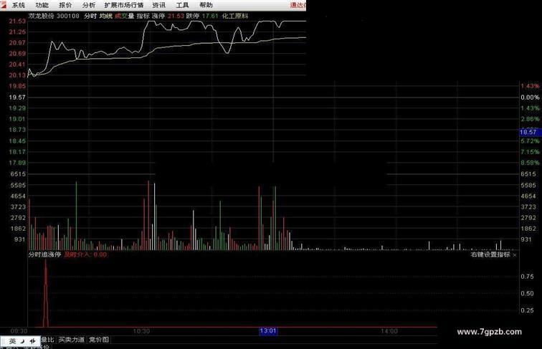Click the stock name 双龙股份
Image resolution: width=542 pixels, height=349 pixels.
[42, 16]
